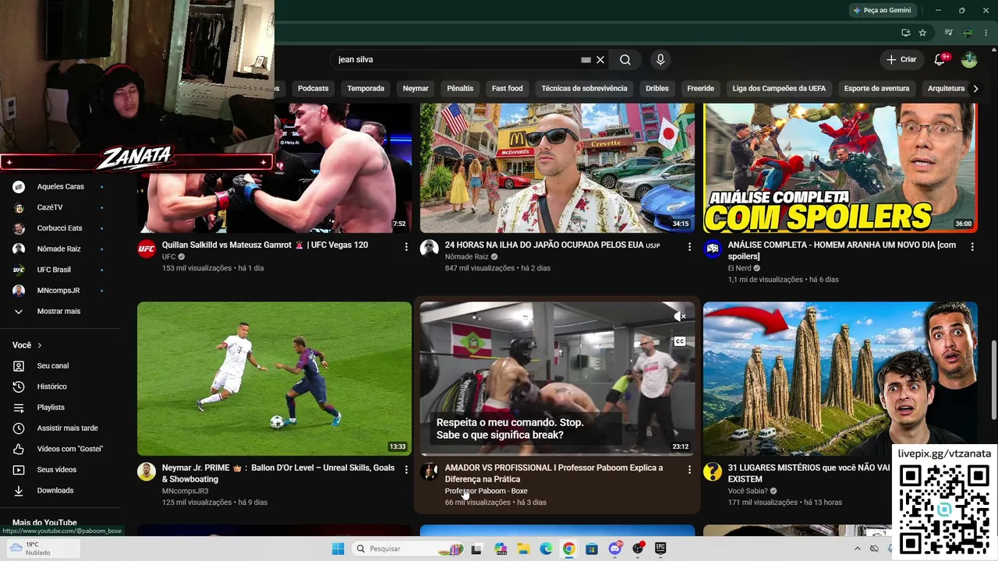Click the Peça ao Gemini button

click(x=882, y=10)
